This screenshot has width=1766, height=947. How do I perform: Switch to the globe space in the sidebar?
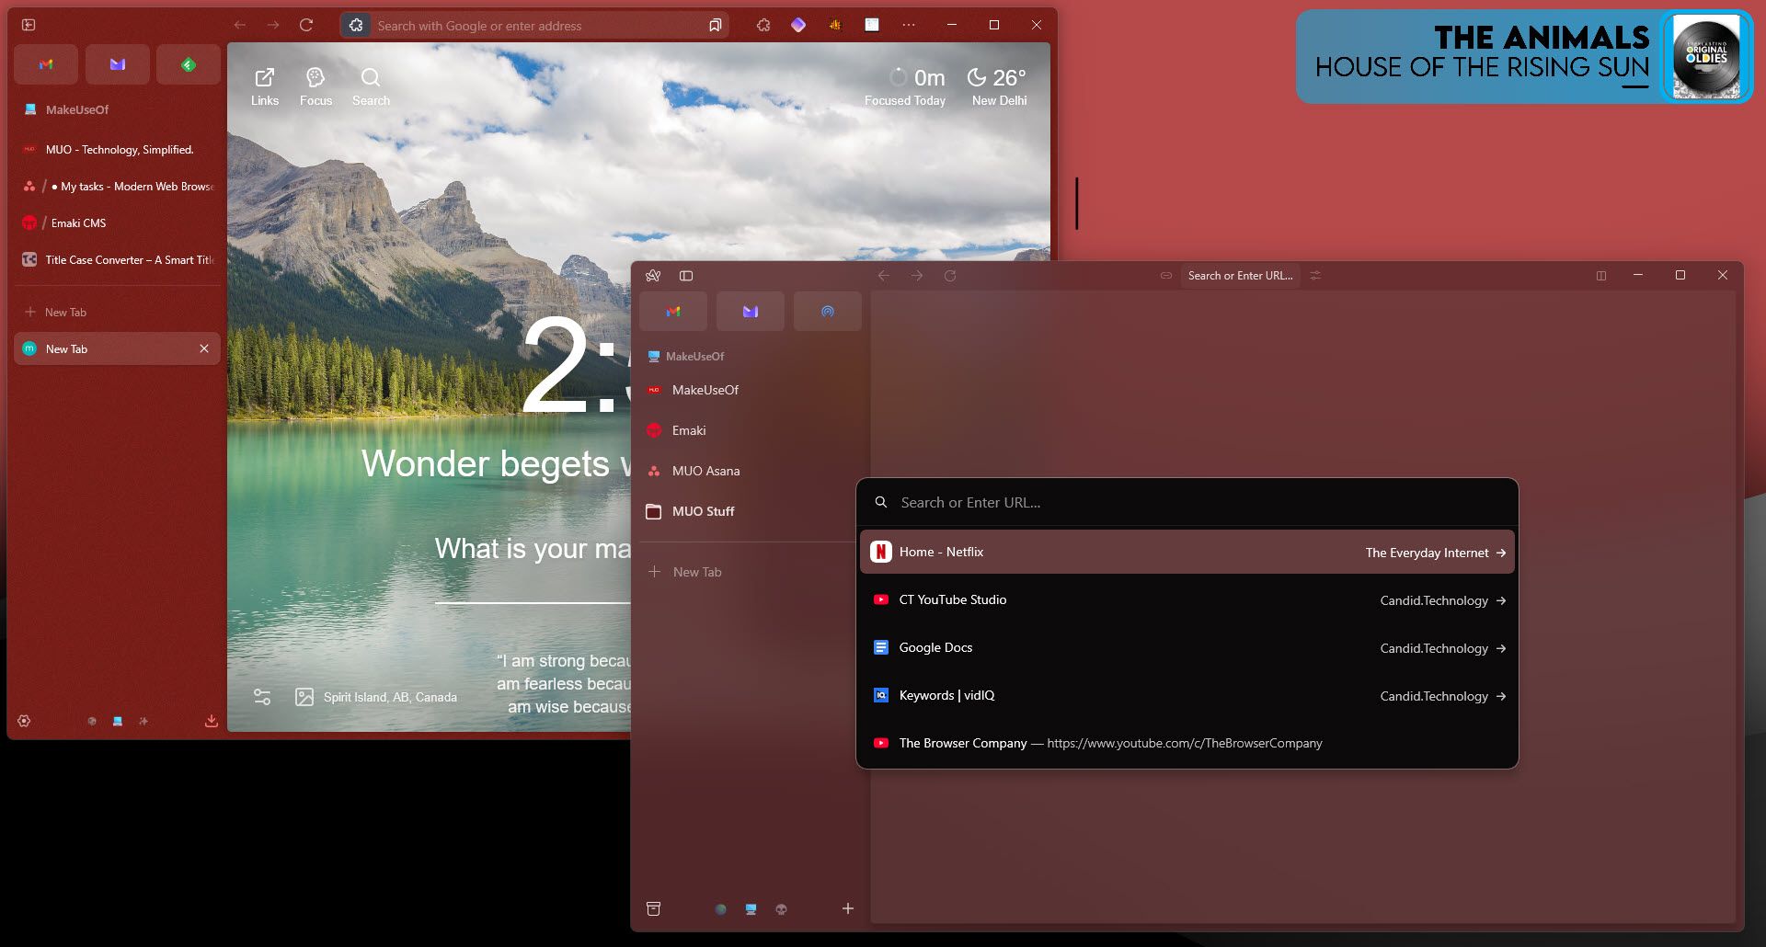(720, 908)
